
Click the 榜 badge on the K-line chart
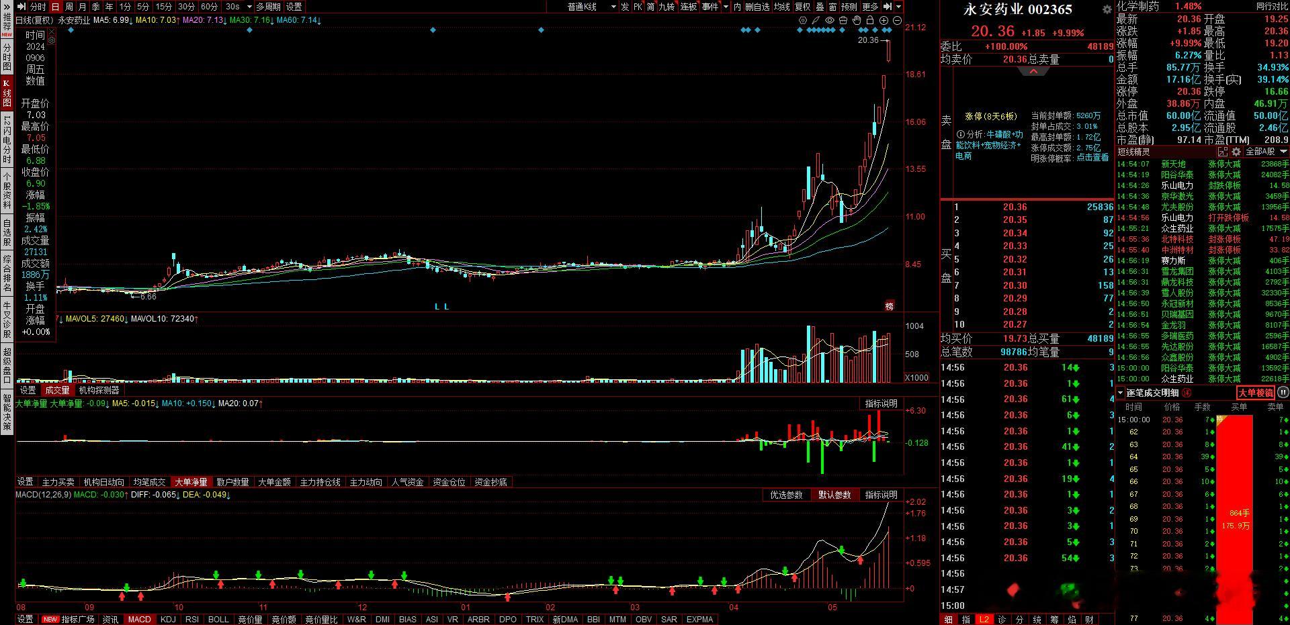890,306
